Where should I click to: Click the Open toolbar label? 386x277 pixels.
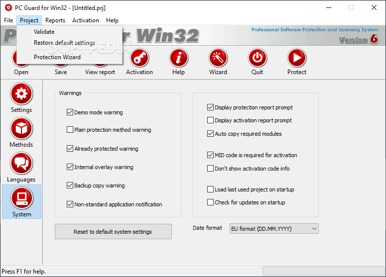(x=21, y=72)
